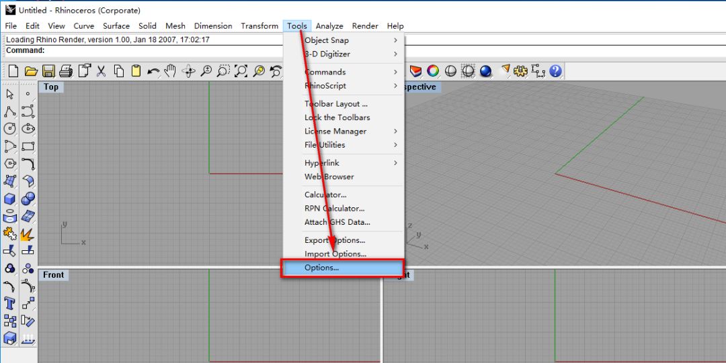Viewport: 726px width, 363px height.
Task: Click the Front viewport title label
Action: click(x=54, y=275)
